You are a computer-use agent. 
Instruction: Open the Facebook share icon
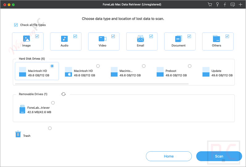[x=225, y=5]
